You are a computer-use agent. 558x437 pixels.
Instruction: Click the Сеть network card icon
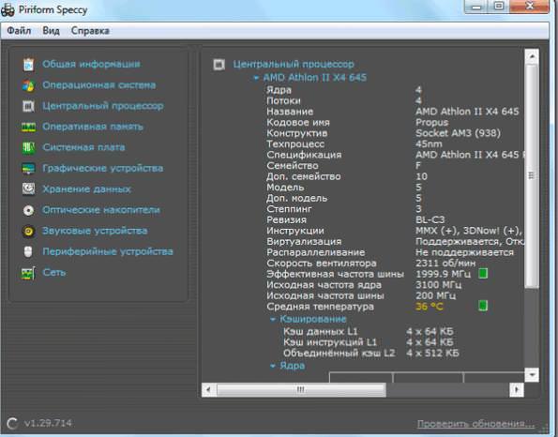tap(28, 273)
